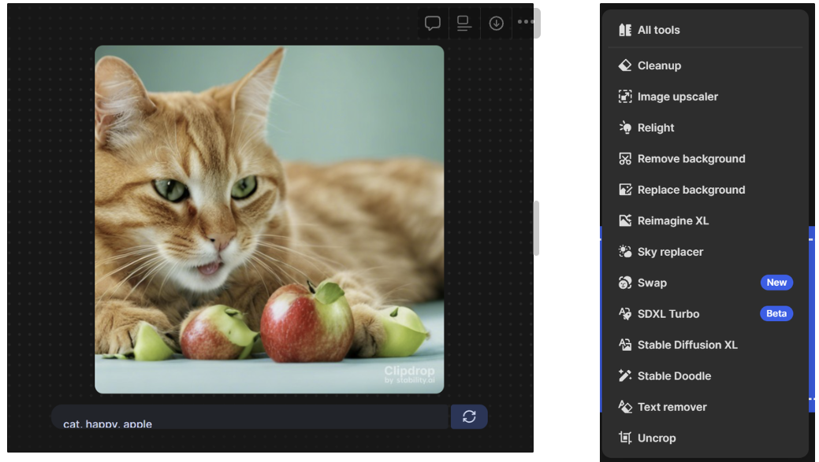Click the vertical scrollbar handle beside the image
This screenshot has width=819, height=462.
(536, 228)
